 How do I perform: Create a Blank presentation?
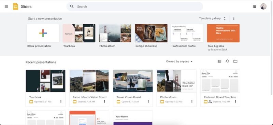tap(43, 33)
